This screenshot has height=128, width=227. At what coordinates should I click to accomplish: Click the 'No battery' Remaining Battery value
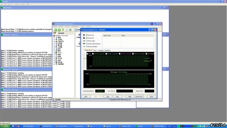point(100,91)
